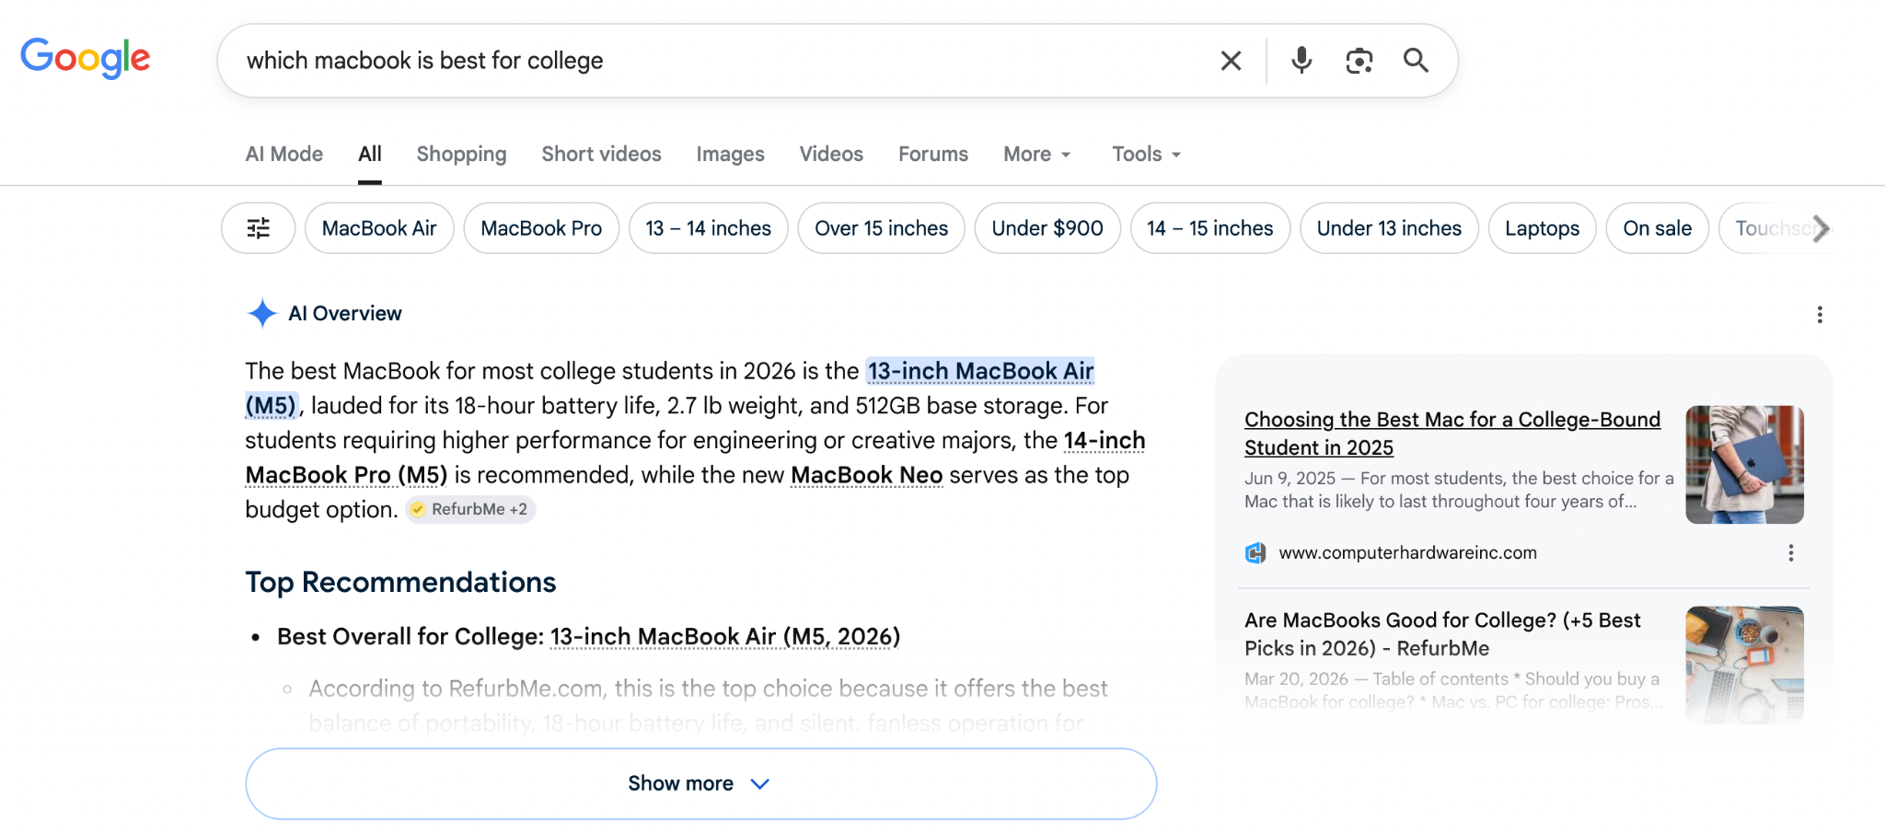Open the Shopping tab
The image size is (1885, 834).
pos(461,154)
